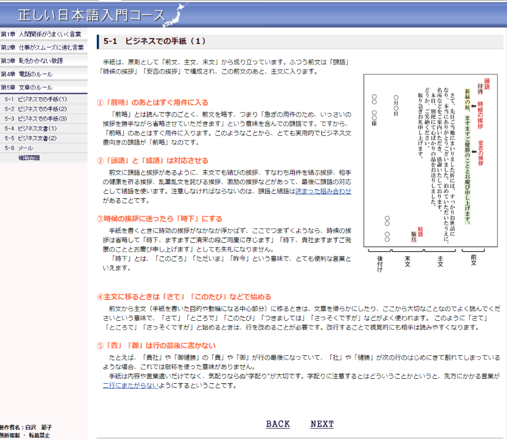Click the 無断複製・転載禁止 notice

(25, 435)
